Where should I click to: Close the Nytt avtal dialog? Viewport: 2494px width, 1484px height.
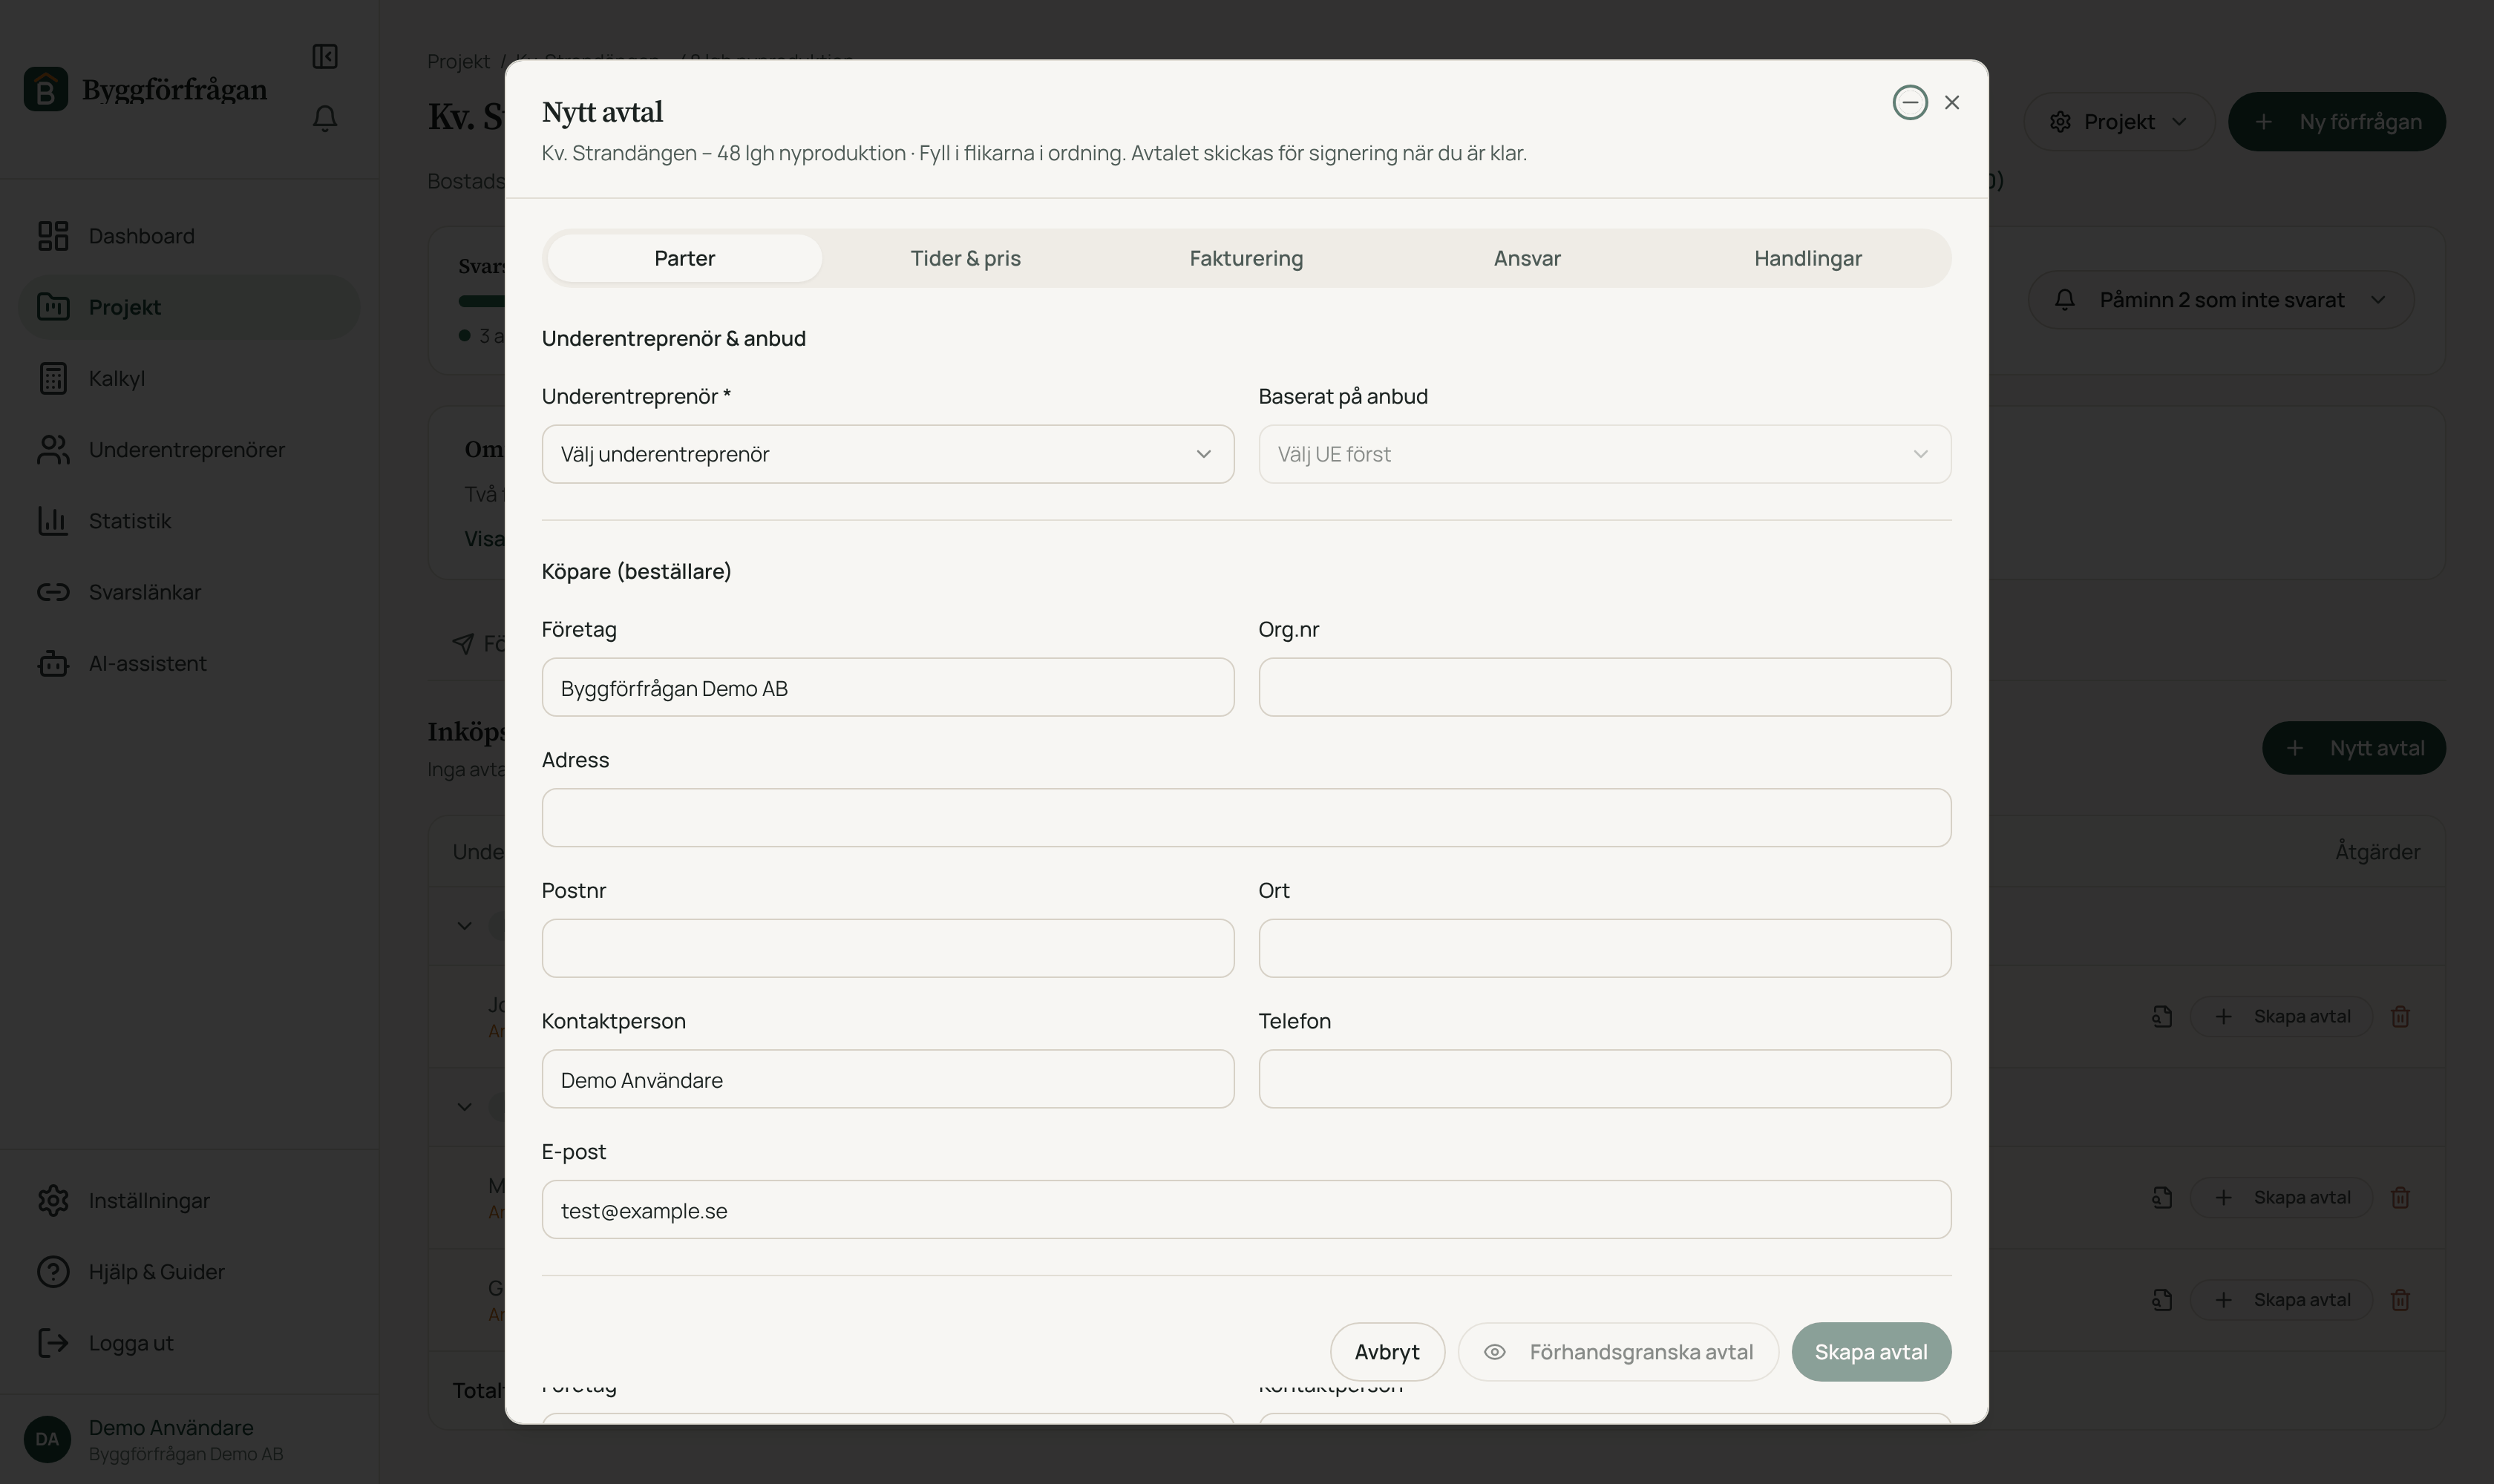point(1952,102)
